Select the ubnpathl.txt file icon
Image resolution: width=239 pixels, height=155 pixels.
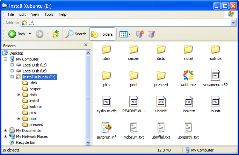tap(188, 128)
